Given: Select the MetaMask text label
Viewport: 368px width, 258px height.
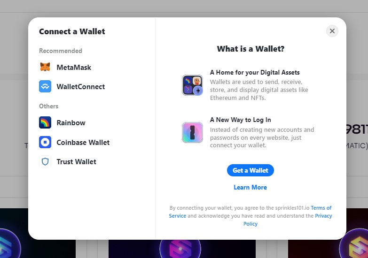Looking at the screenshot, I should (74, 67).
